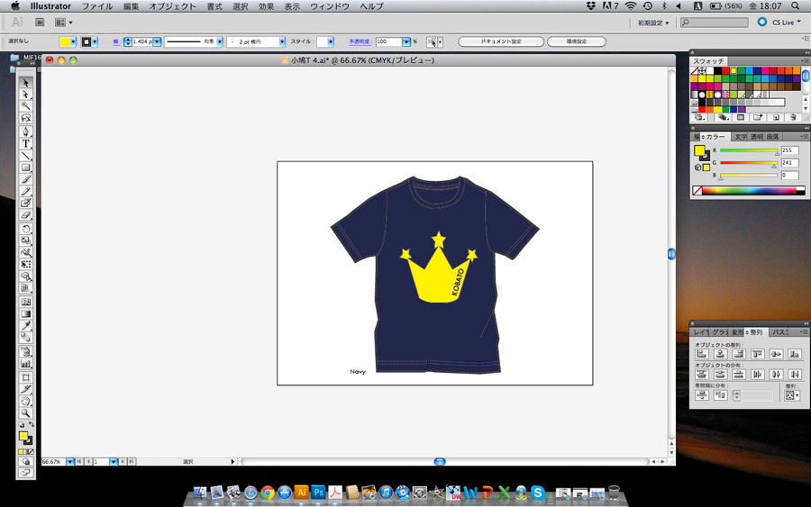Select the Pen tool
Viewport: 811px width, 507px height.
25,131
